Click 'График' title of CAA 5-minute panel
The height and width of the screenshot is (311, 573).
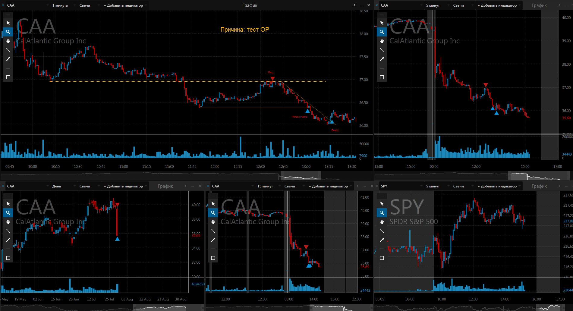[539, 5]
